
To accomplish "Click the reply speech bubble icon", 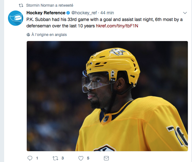I will pos(30,158).
